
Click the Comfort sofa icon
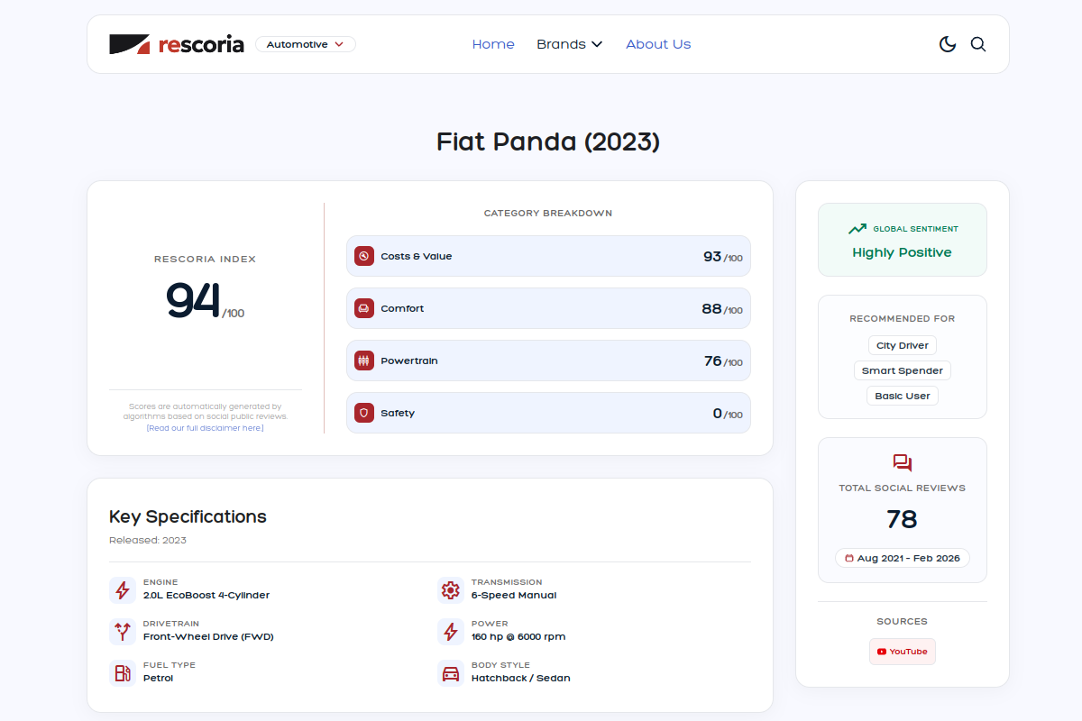point(364,308)
